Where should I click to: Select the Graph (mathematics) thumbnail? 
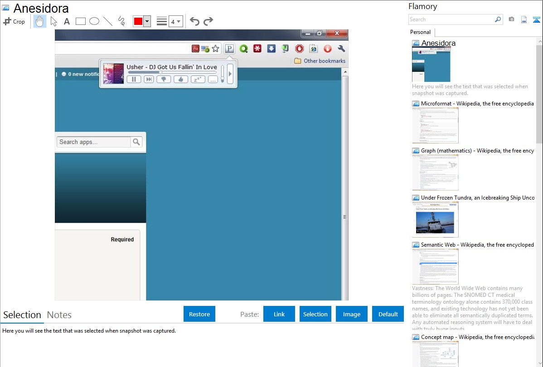click(x=435, y=172)
